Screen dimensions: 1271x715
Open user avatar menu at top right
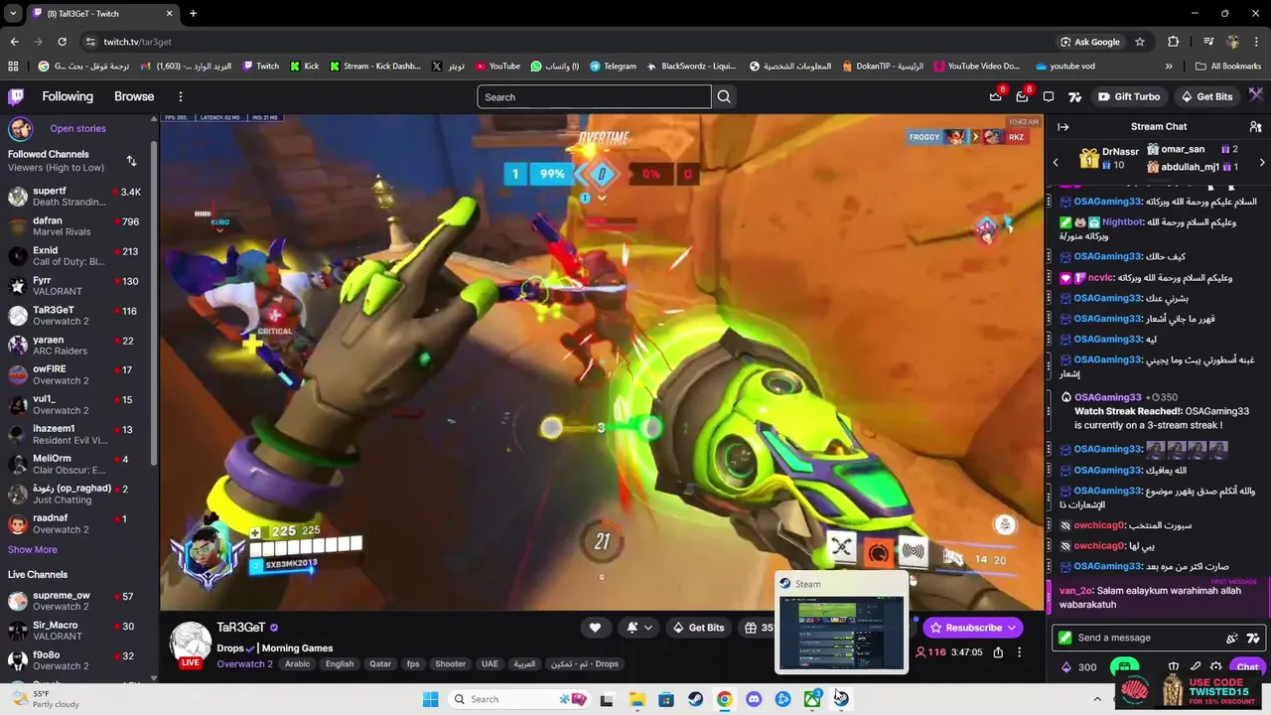[1256, 95]
